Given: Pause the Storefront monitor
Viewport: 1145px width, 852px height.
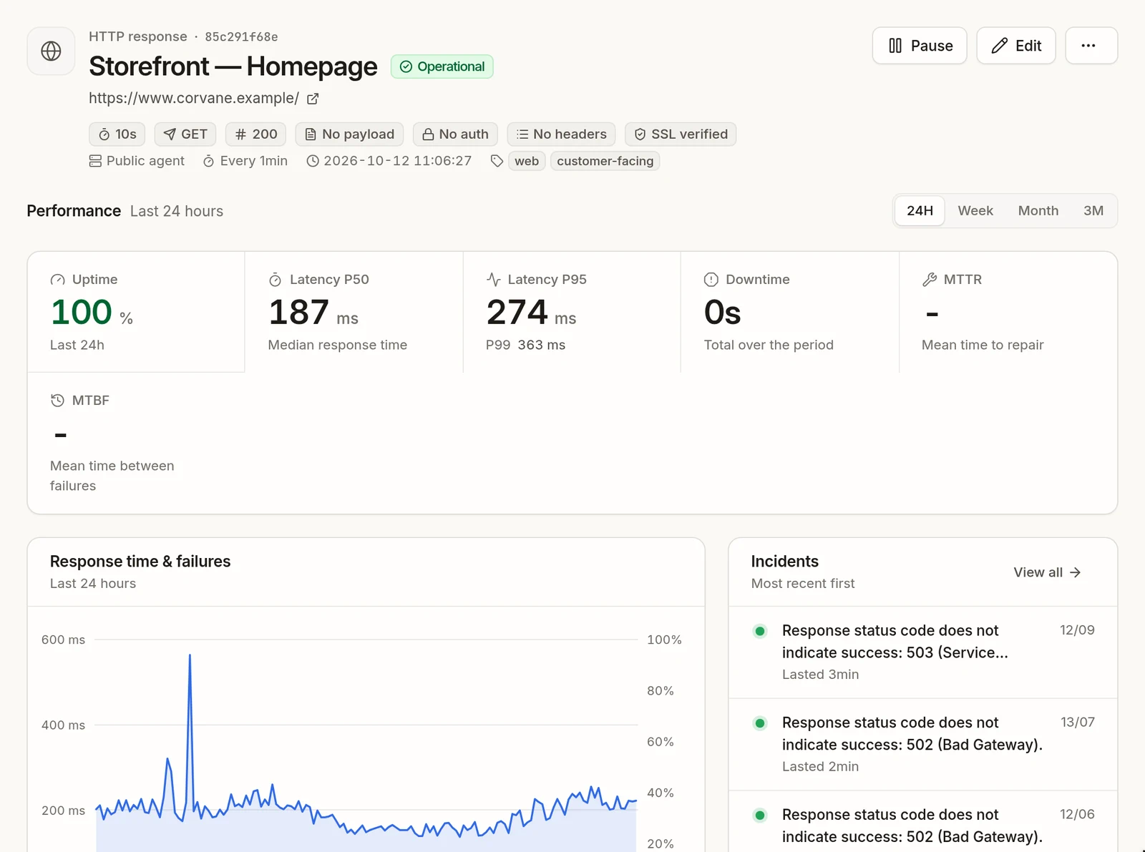Looking at the screenshot, I should point(920,46).
